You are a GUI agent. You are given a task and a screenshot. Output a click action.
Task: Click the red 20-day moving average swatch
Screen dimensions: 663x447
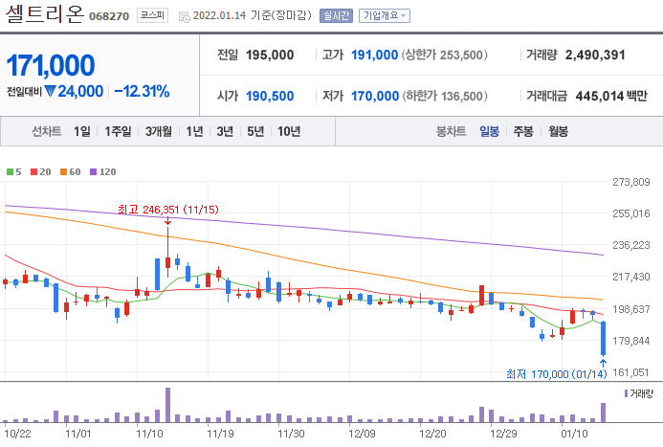pyautogui.click(x=33, y=171)
